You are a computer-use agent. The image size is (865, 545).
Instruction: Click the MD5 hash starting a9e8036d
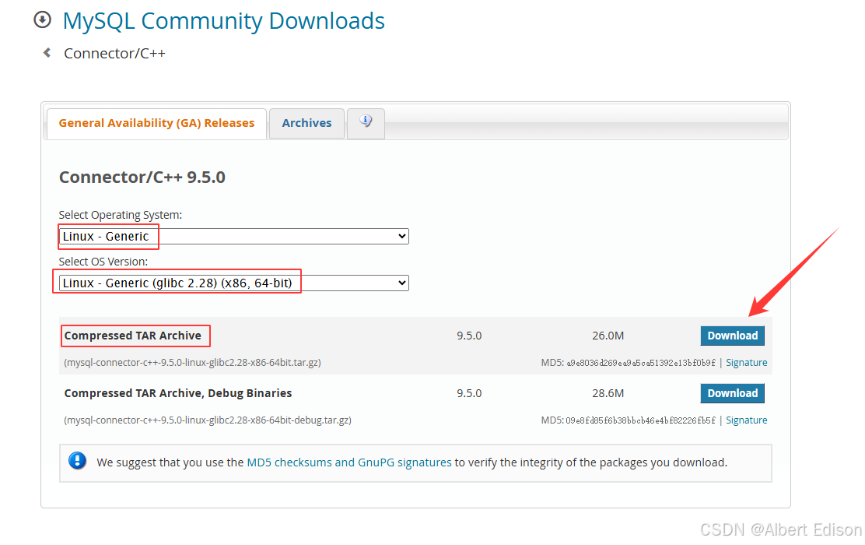point(641,363)
